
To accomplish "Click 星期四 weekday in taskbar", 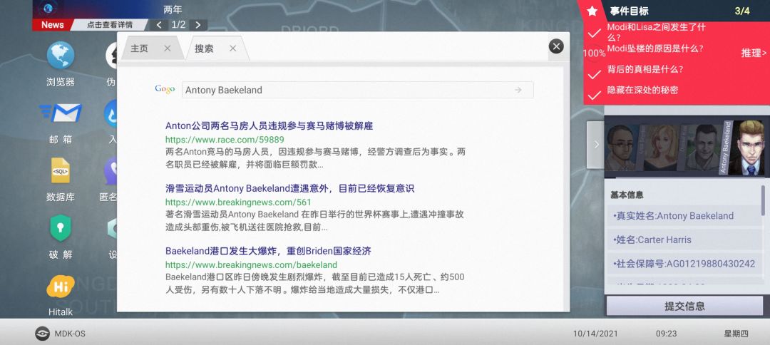I will point(736,334).
